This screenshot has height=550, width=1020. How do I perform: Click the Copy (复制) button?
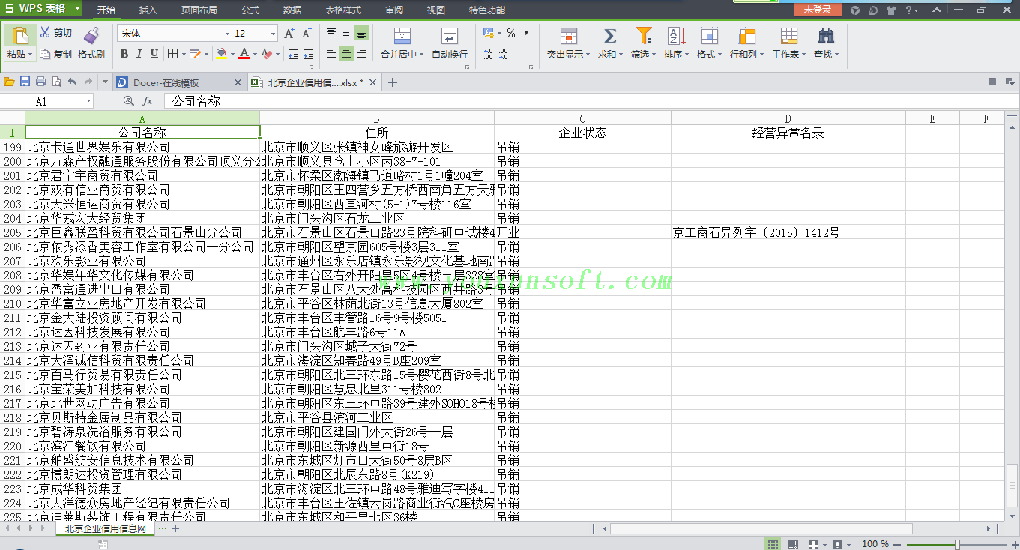coord(55,54)
